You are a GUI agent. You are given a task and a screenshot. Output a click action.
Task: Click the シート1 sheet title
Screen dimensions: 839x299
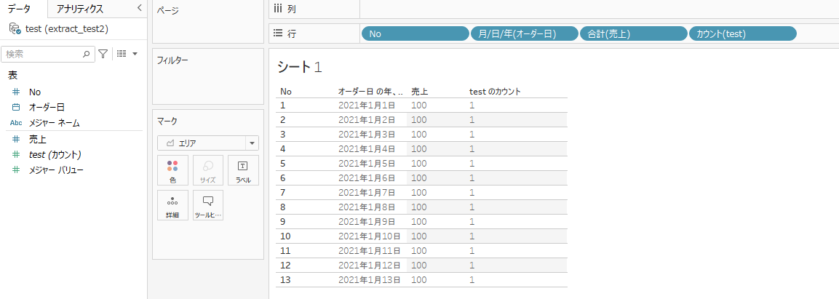tap(300, 67)
